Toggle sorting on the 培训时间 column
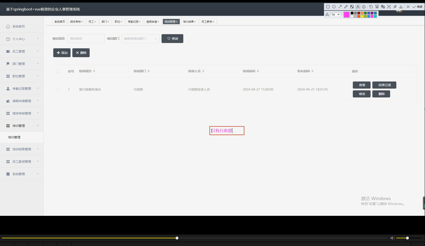 [257, 71]
